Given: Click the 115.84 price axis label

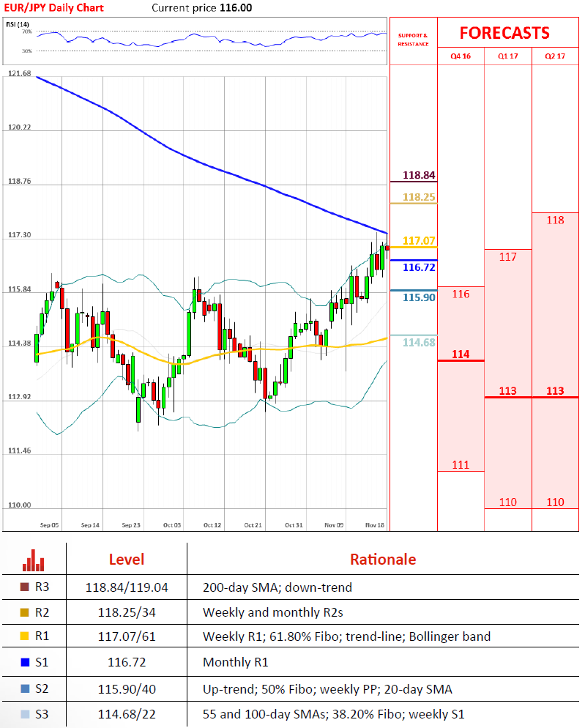Looking at the screenshot, I should (x=20, y=289).
